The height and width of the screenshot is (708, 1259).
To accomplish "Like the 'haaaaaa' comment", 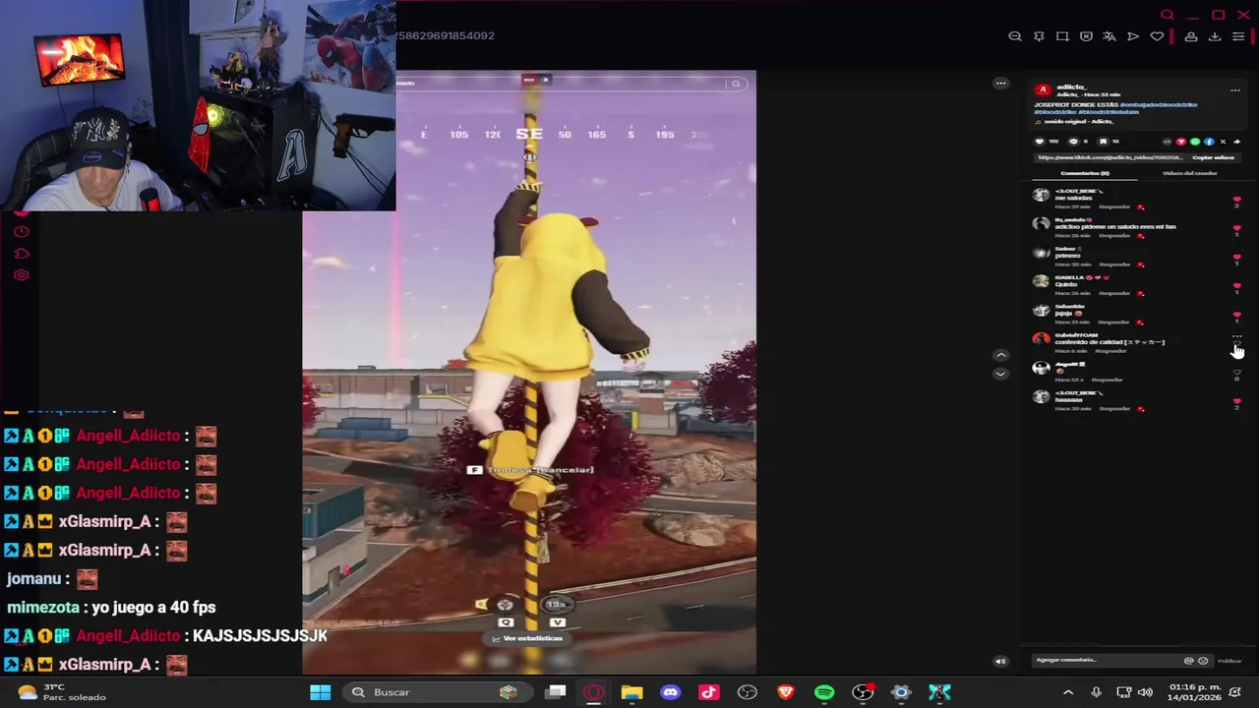I will [1237, 400].
